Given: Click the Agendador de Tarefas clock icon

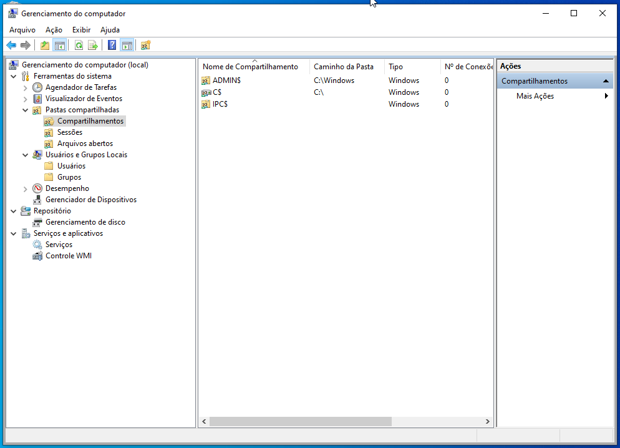Looking at the screenshot, I should pos(37,87).
